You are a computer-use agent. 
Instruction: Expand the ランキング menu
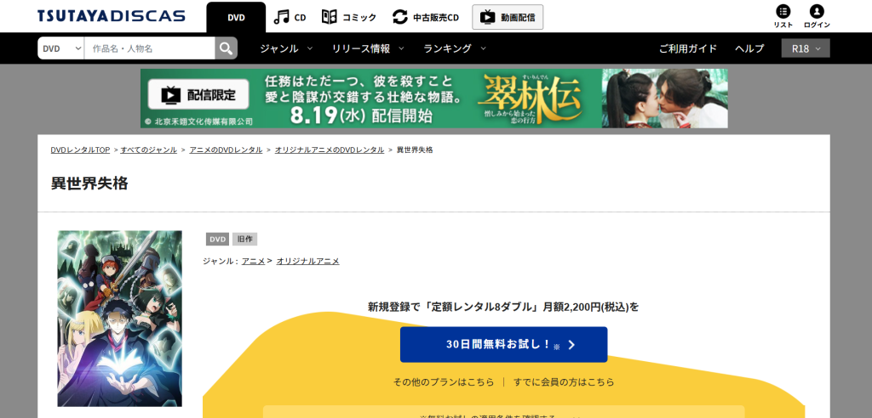pyautogui.click(x=455, y=48)
